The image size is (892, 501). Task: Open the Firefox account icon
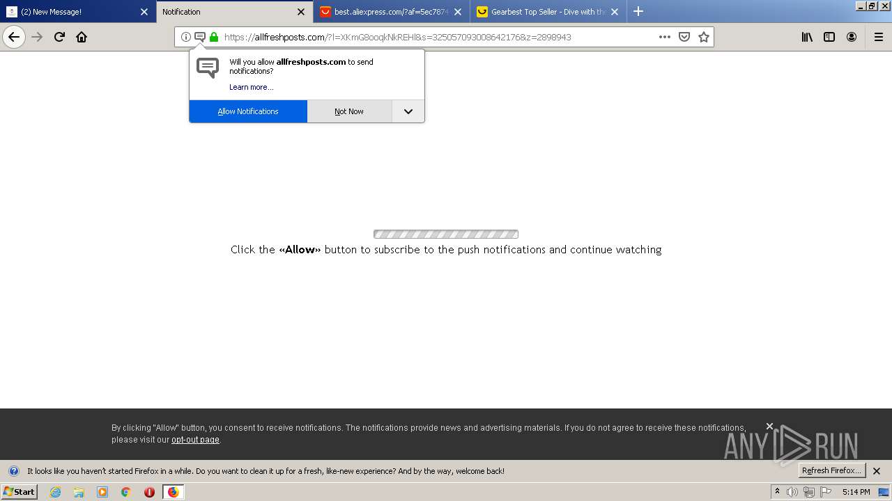[x=852, y=37]
